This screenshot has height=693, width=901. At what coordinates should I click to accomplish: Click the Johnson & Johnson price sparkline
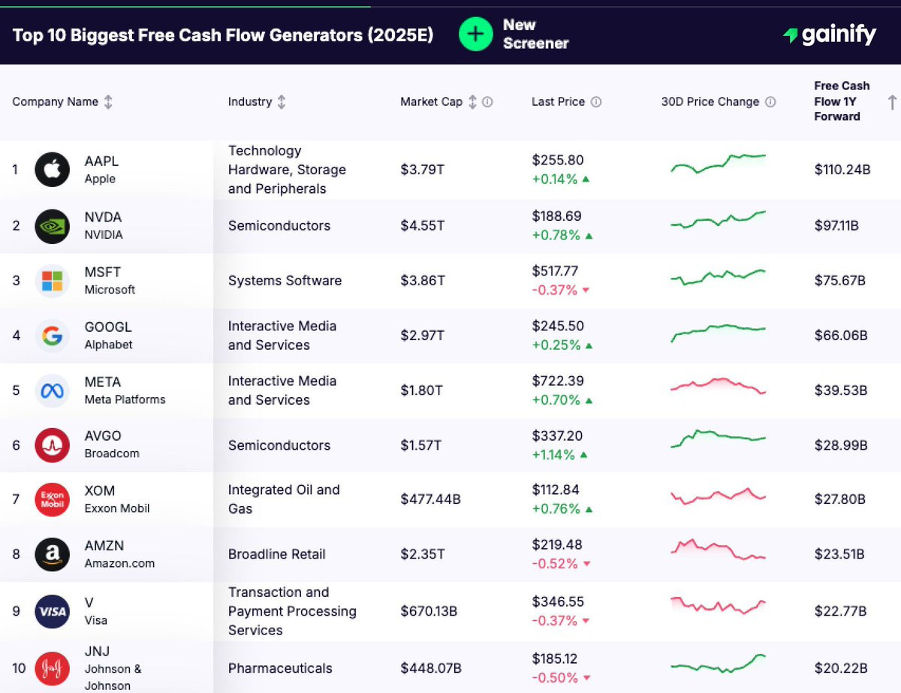click(718, 664)
